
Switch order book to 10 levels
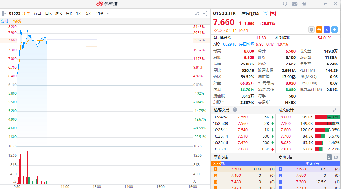point(336,157)
